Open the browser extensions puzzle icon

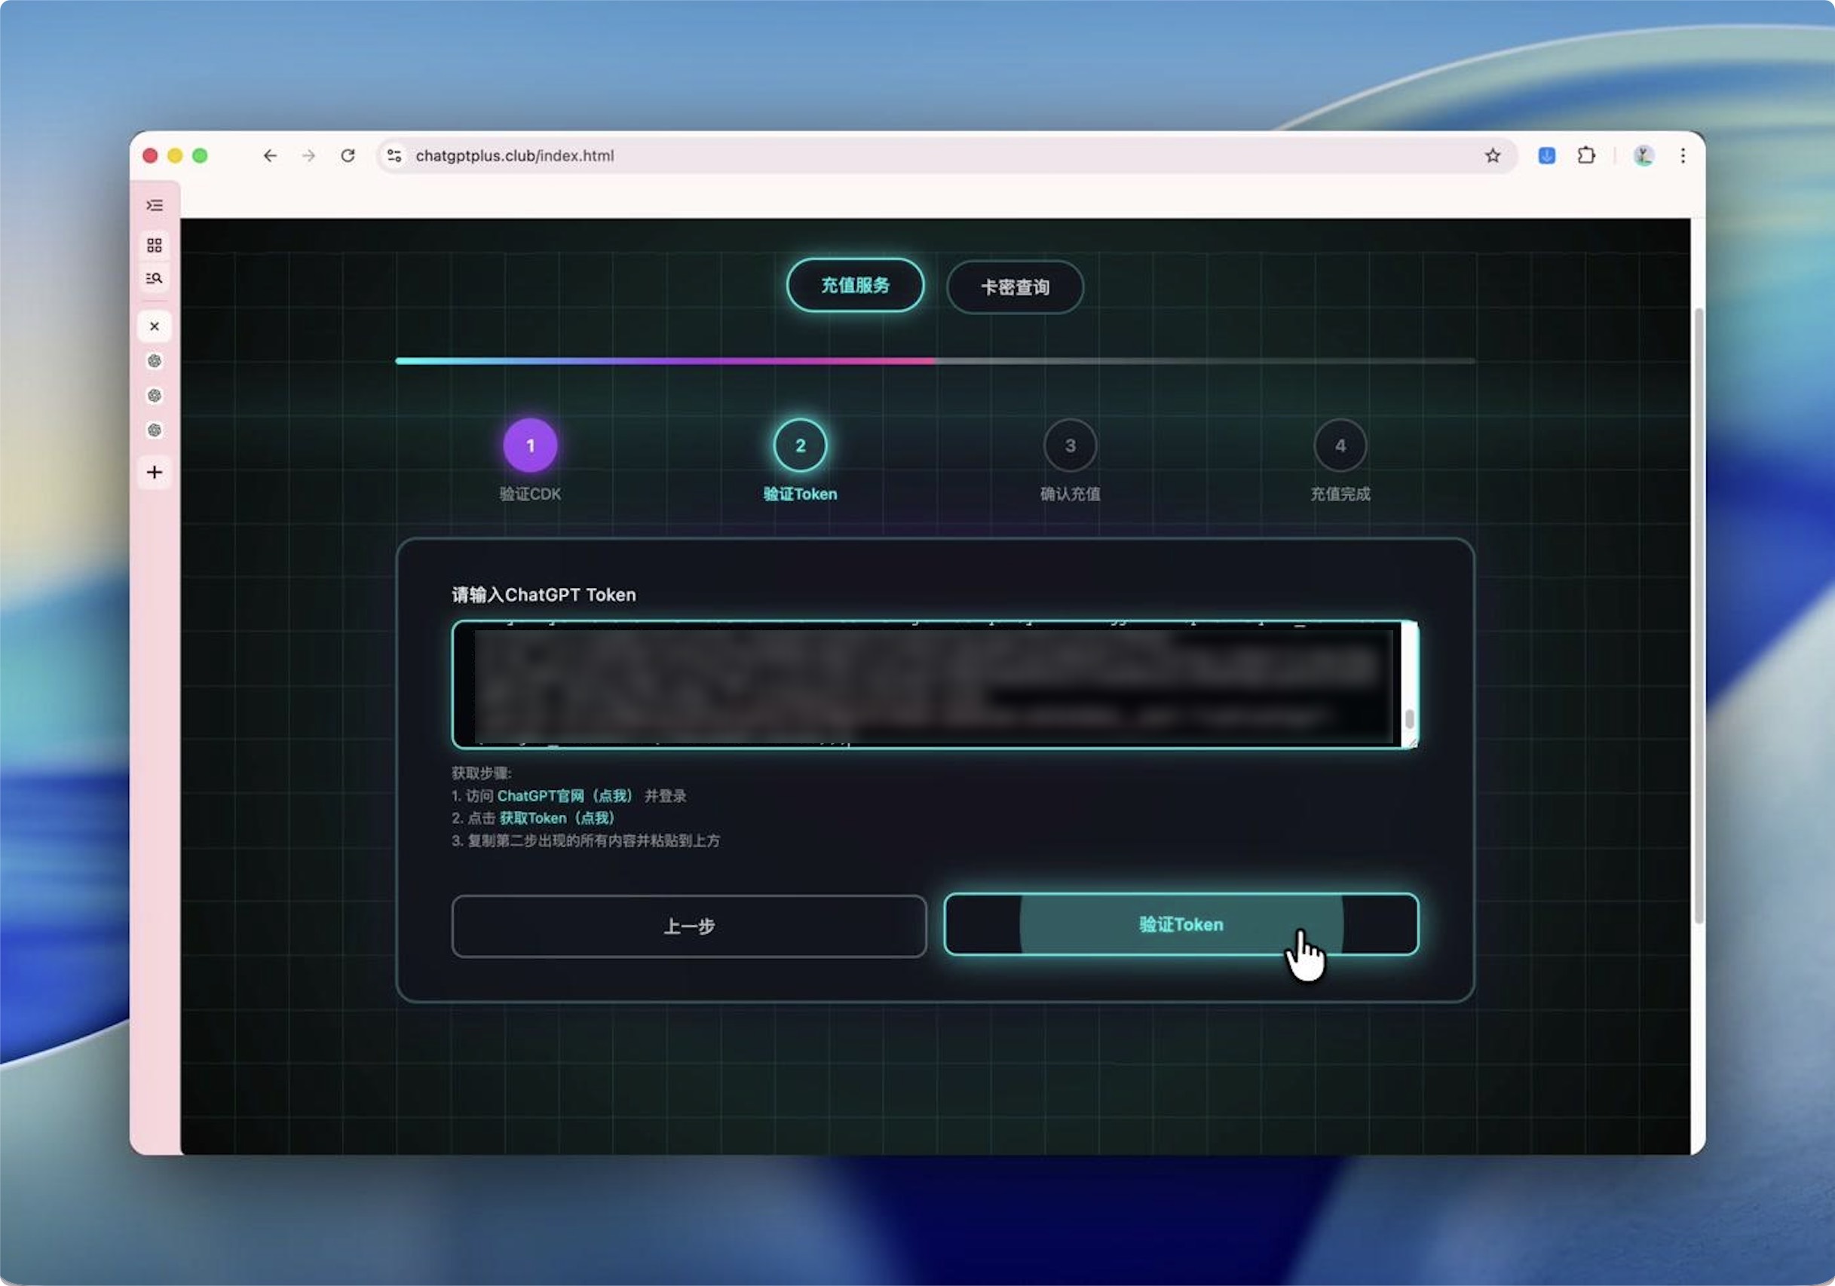(x=1585, y=156)
